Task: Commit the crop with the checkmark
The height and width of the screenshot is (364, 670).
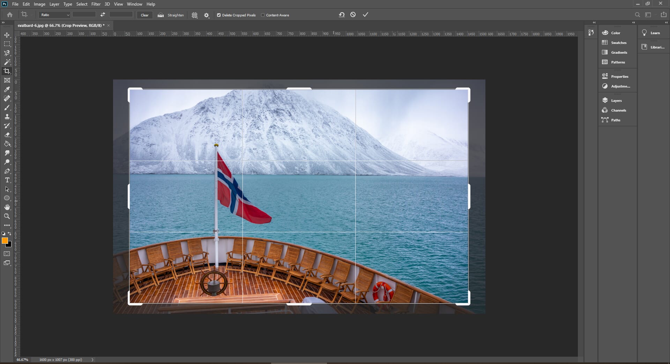Action: tap(365, 15)
